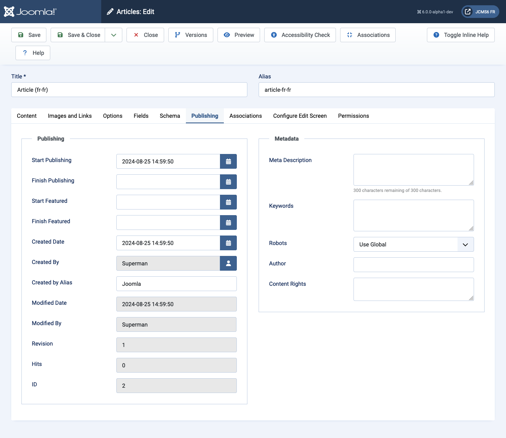Viewport: 506px width, 438px height.
Task: Open the JCMS6 FR site link
Action: 480,12
